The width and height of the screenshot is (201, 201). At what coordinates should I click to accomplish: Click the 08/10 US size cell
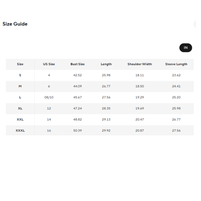pyautogui.click(x=49, y=97)
